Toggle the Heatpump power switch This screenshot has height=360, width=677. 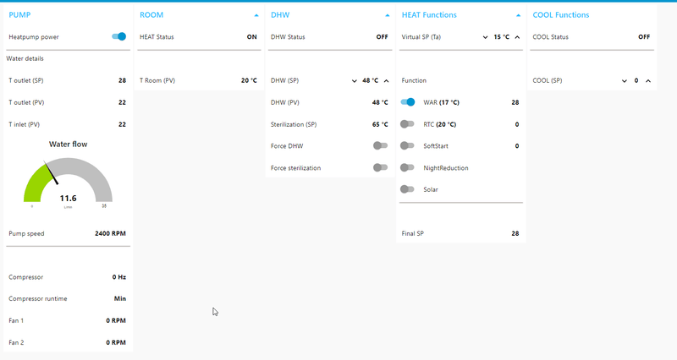[118, 36]
